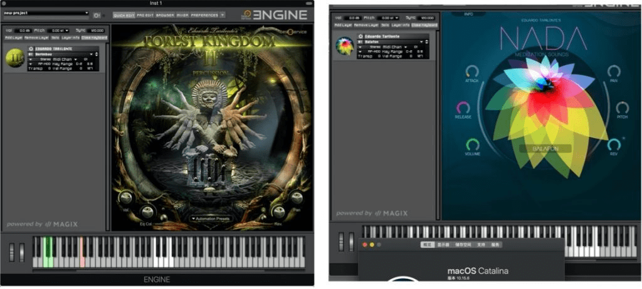Open Automation Presets dropdown

[212, 219]
